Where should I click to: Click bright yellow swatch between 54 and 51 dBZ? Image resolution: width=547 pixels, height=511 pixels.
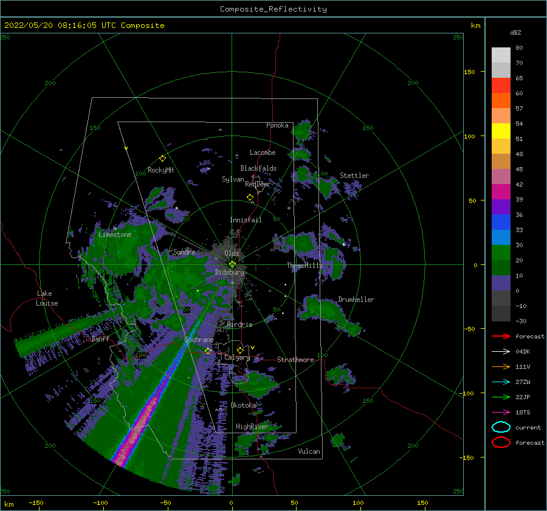click(x=501, y=131)
